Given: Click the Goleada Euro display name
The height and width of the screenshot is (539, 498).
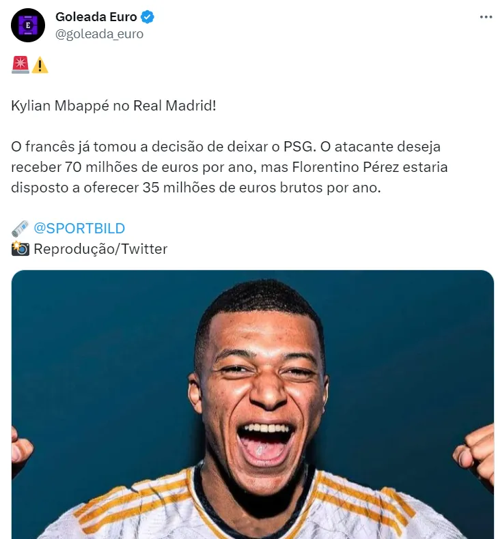Looking at the screenshot, I should click(x=96, y=17).
